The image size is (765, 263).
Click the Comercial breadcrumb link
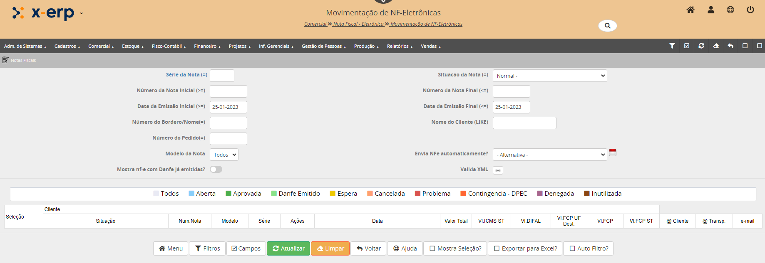(x=315, y=24)
